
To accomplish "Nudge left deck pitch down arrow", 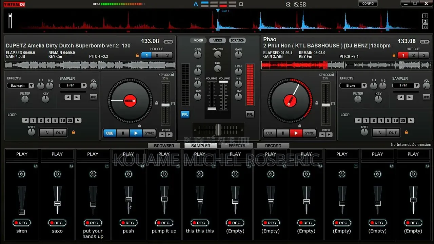I will pos(162,135).
